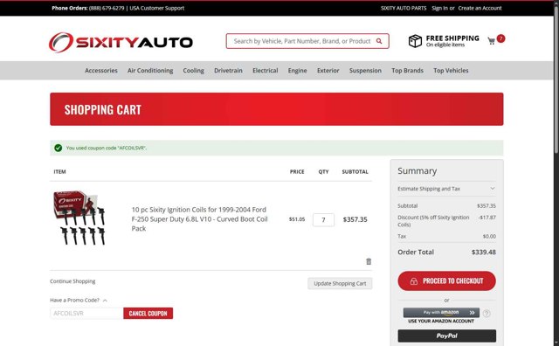Expand Estimate Shipping and Tax
This screenshot has width=559, height=346.
[446, 189]
